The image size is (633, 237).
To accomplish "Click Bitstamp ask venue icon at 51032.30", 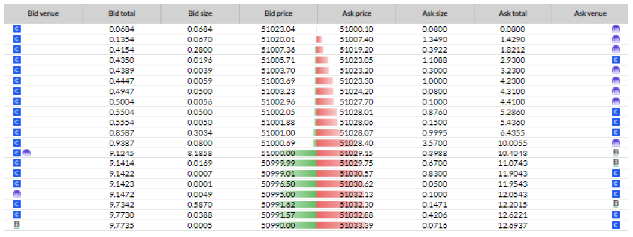I will tap(616, 205).
